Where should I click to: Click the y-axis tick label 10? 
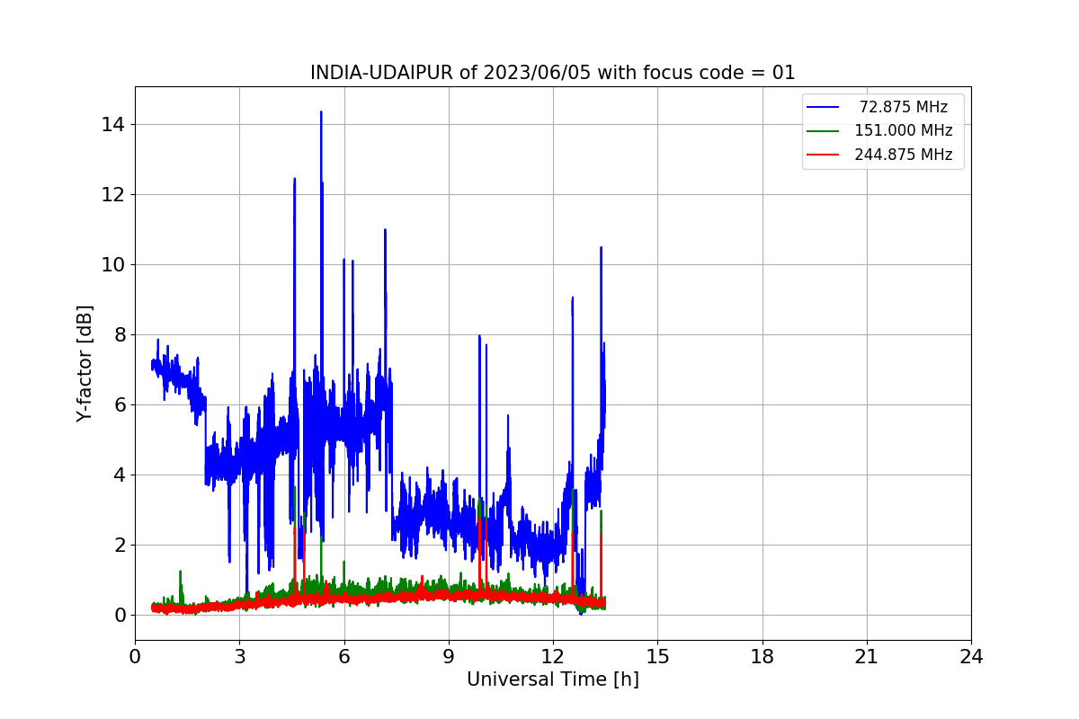(113, 264)
